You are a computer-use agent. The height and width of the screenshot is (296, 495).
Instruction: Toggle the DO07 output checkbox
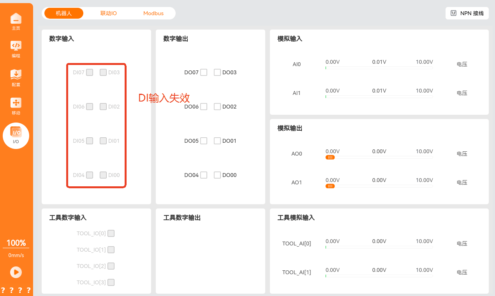(x=204, y=72)
